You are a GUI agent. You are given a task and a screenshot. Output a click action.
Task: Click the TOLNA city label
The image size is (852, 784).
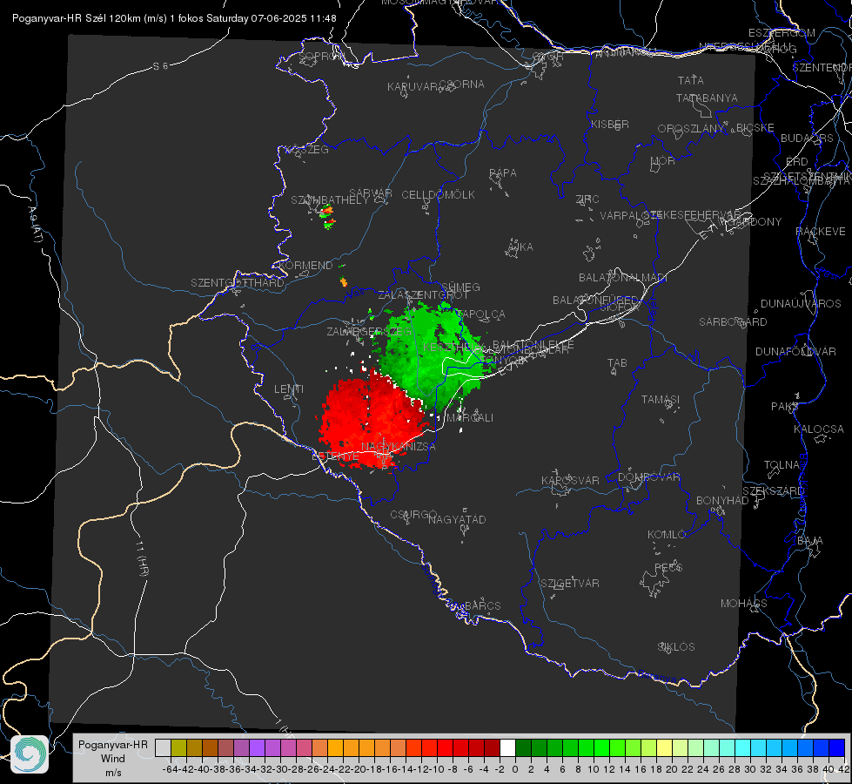(x=782, y=465)
